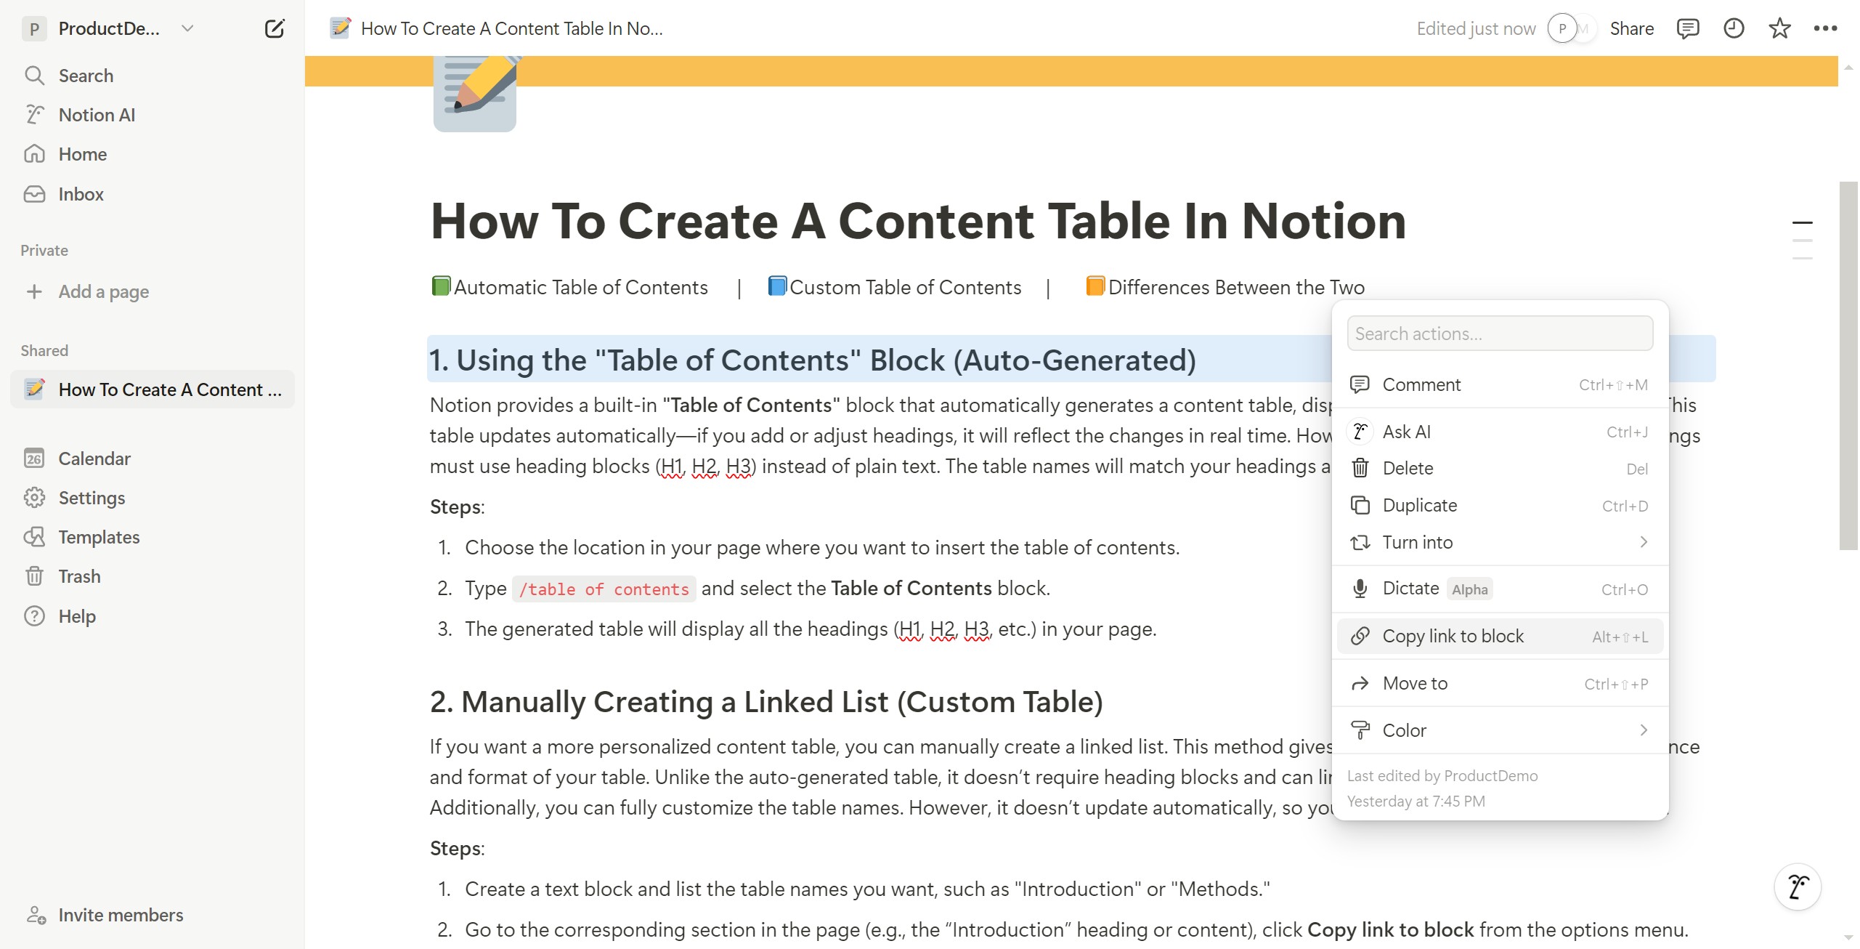This screenshot has height=949, width=1860.
Task: Select Comment in the block menu
Action: click(x=1500, y=384)
